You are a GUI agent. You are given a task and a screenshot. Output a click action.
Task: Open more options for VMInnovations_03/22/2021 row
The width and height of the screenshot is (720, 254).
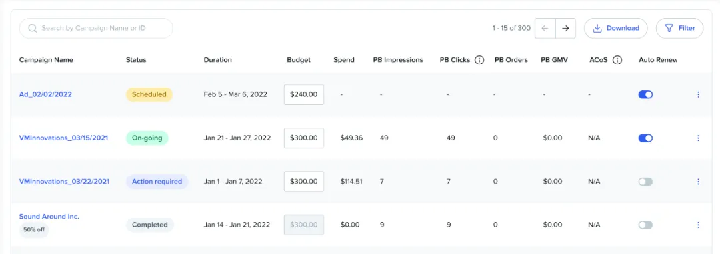coord(699,182)
